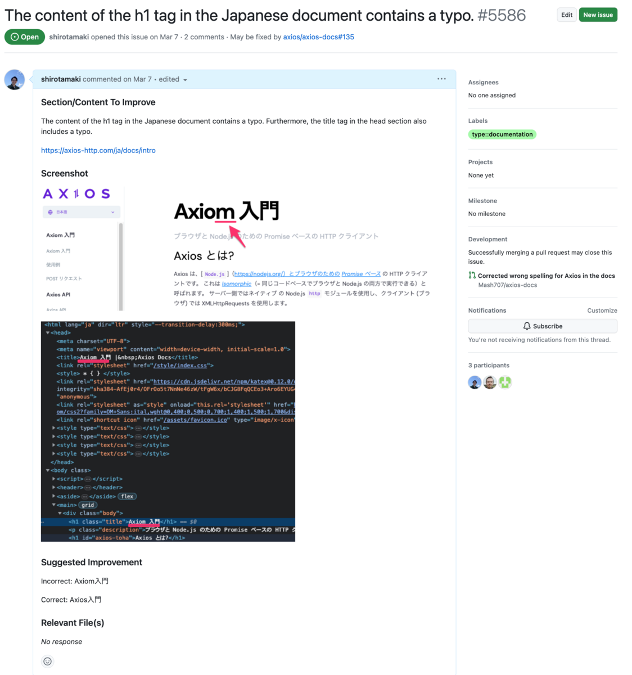Open the axios/axios-docs#135 linked pull request
This screenshot has width=632, height=675.
318,37
